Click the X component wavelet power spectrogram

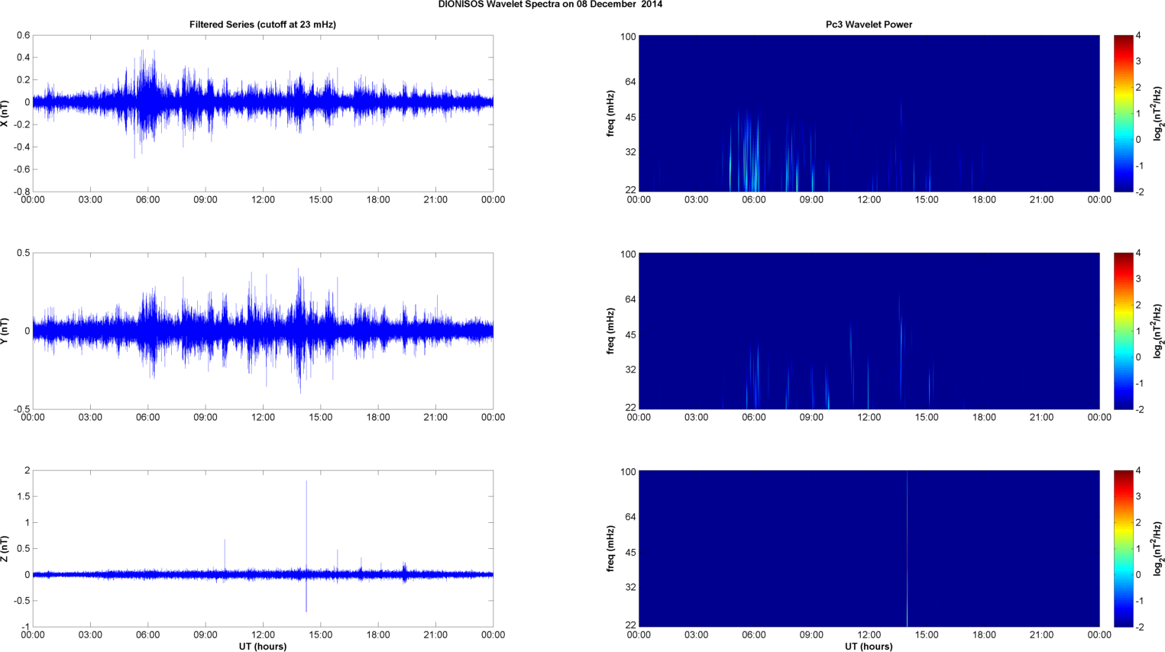coord(869,113)
